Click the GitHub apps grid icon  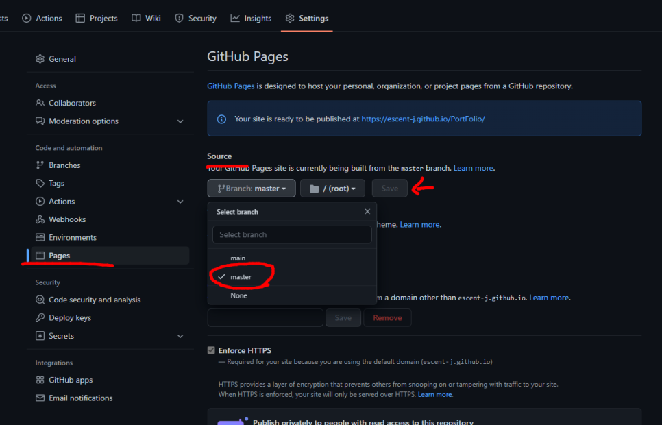[x=40, y=380]
